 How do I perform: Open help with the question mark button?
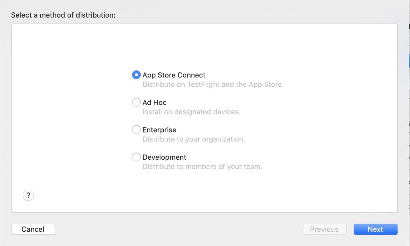[28, 195]
